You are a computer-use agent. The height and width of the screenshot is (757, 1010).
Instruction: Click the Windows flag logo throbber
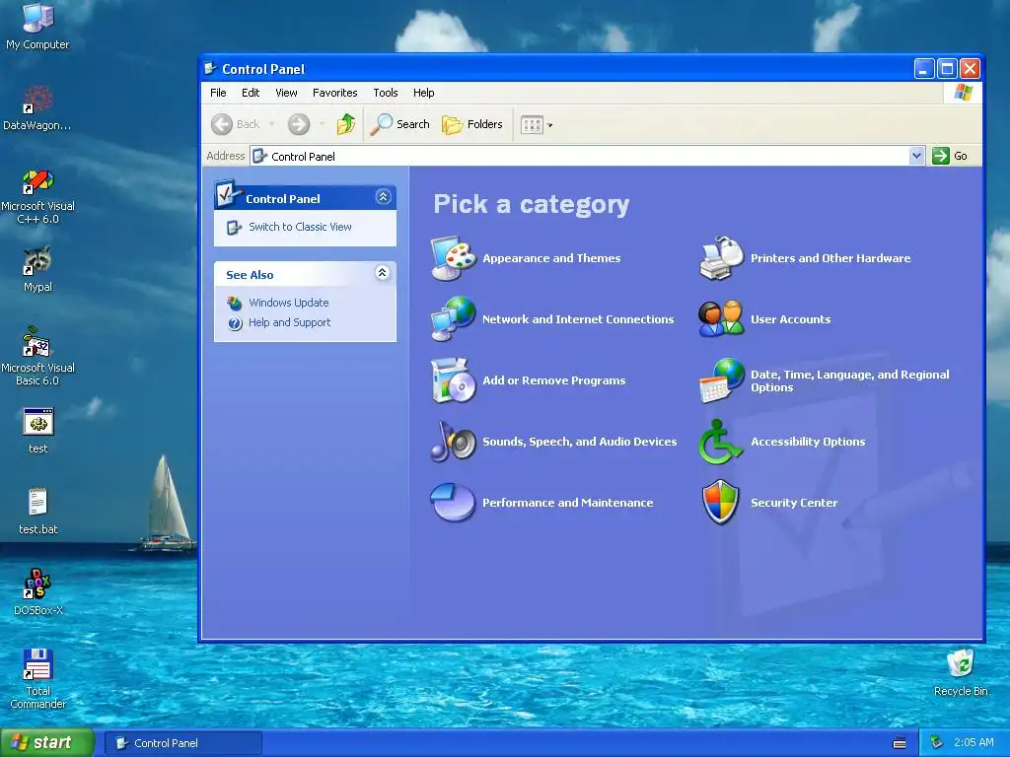pos(963,93)
